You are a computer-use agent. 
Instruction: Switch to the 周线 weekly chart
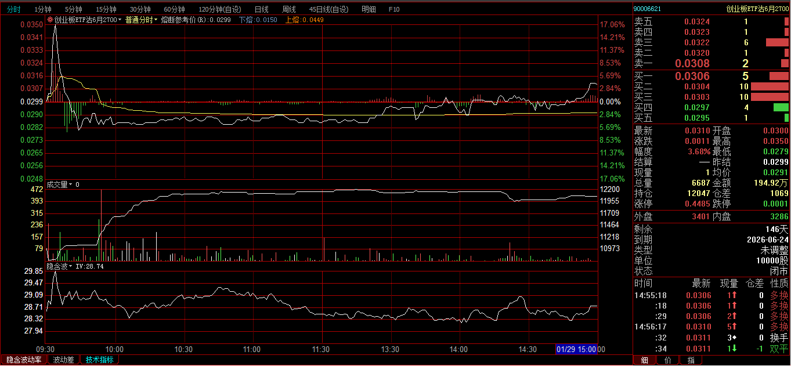[x=288, y=10]
